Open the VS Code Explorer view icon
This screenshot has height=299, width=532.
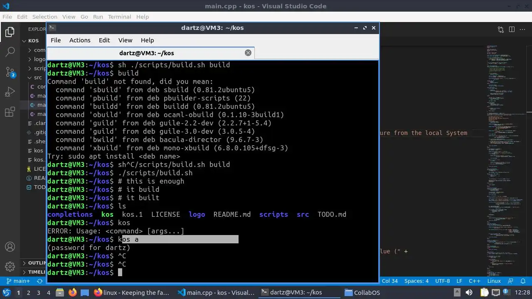pyautogui.click(x=10, y=32)
